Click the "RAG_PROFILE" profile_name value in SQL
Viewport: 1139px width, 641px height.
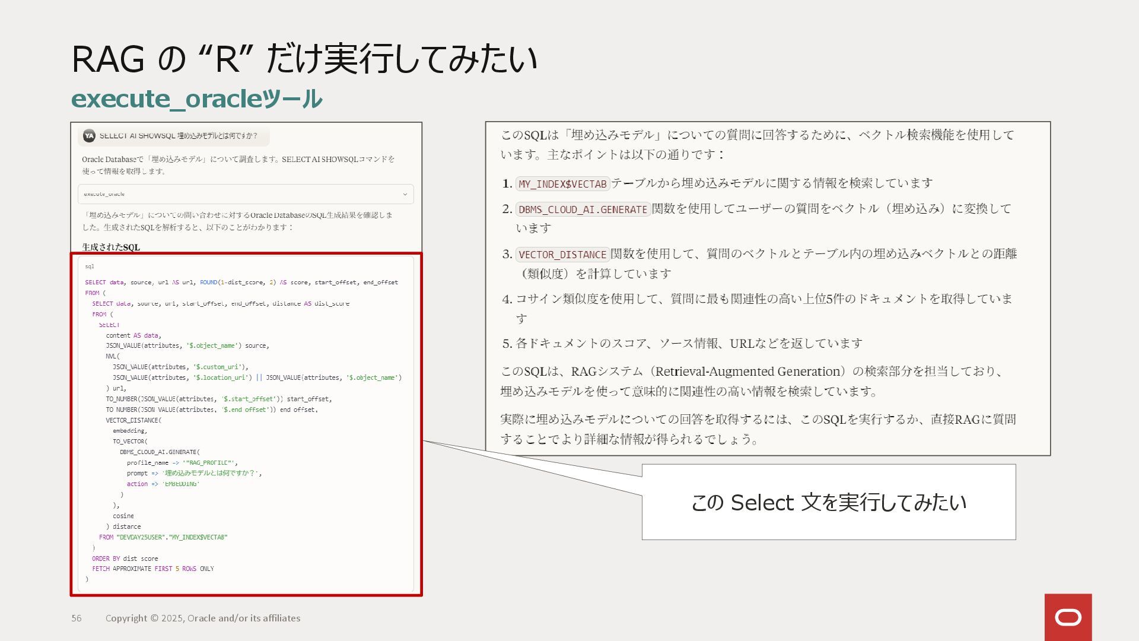click(209, 462)
